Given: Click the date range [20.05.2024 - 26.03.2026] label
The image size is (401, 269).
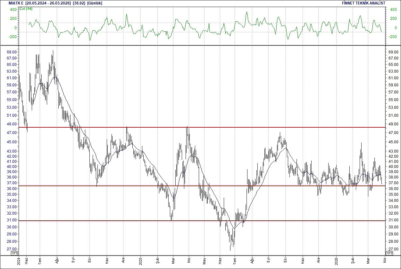Looking at the screenshot, I should 47,4.
